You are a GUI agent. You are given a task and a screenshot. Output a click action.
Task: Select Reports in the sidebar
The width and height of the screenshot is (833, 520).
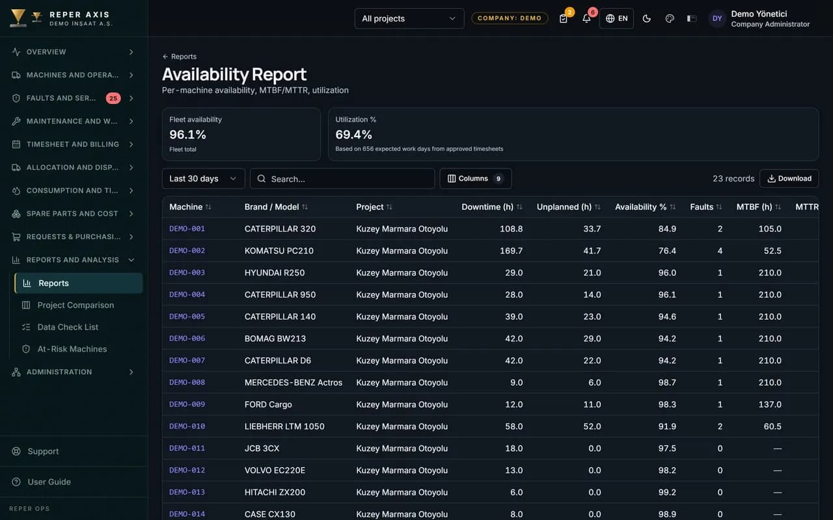(79, 283)
